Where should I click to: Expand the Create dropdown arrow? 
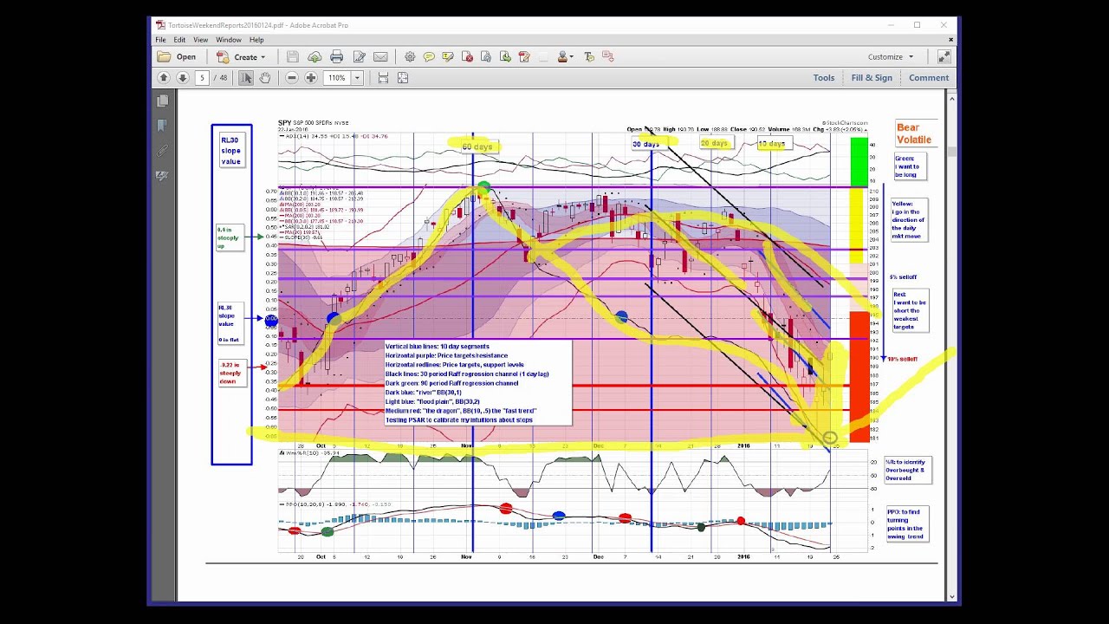click(263, 57)
